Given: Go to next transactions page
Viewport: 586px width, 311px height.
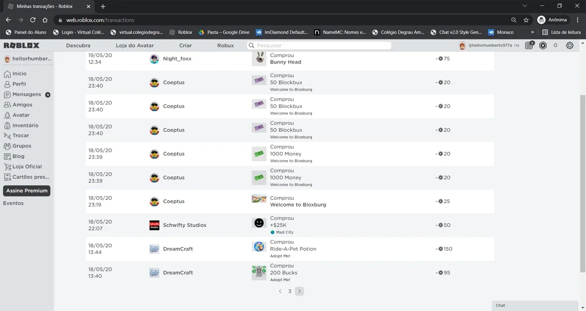Looking at the screenshot, I should (299, 291).
